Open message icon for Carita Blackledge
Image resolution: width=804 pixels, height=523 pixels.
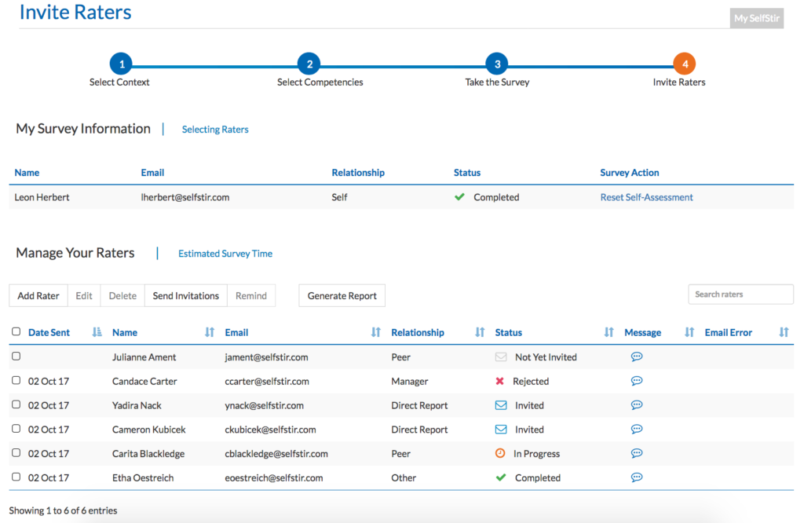pos(637,453)
